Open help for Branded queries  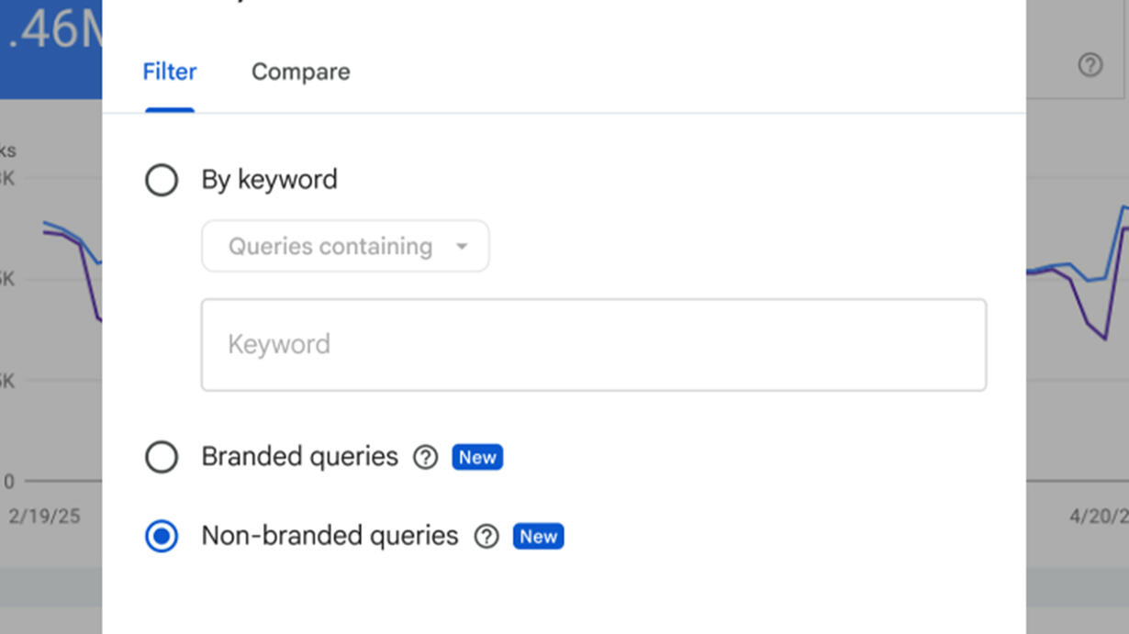pos(425,457)
